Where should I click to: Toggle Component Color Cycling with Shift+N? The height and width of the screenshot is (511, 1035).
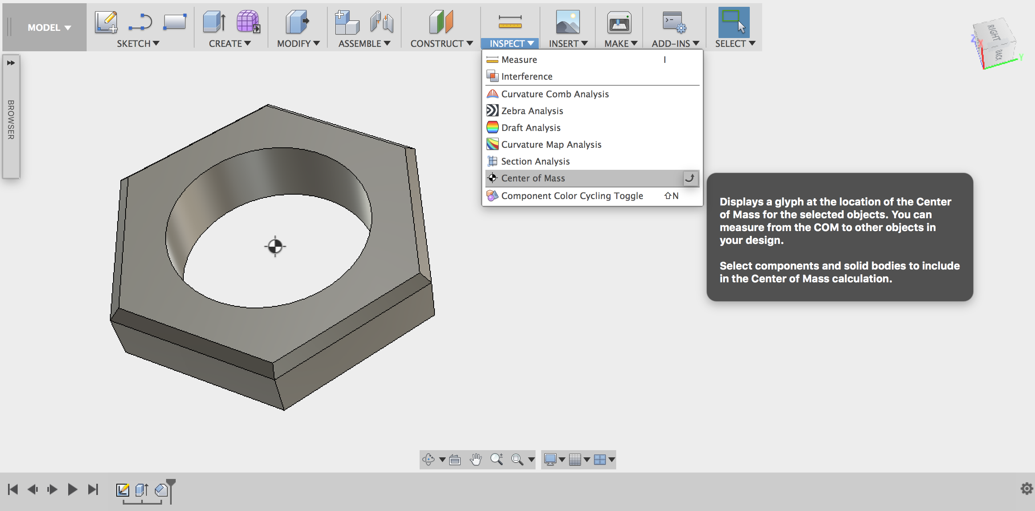point(571,195)
